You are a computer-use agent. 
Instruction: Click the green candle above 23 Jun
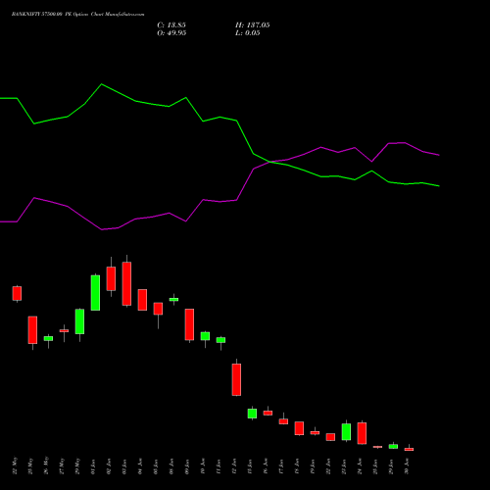coord(346,432)
